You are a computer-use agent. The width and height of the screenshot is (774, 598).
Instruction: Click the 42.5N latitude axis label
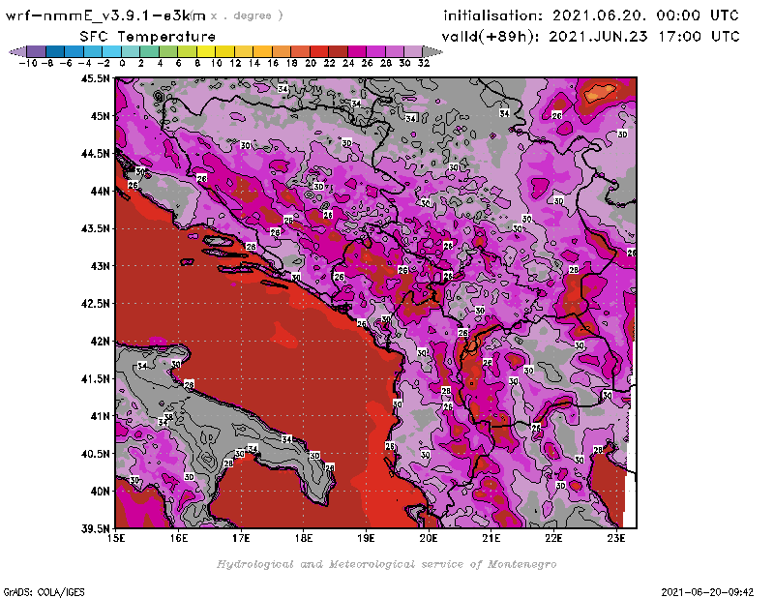[95, 304]
